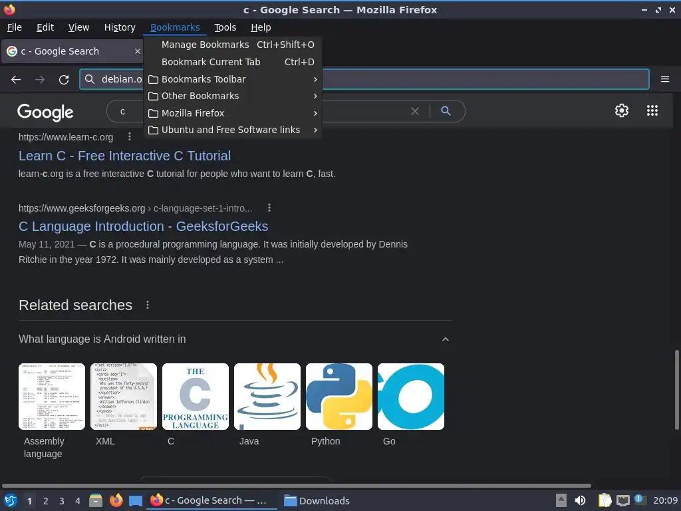Image resolution: width=681 pixels, height=511 pixels.
Task: Click the show desktop taskbar icon
Action: pyautogui.click(x=136, y=501)
